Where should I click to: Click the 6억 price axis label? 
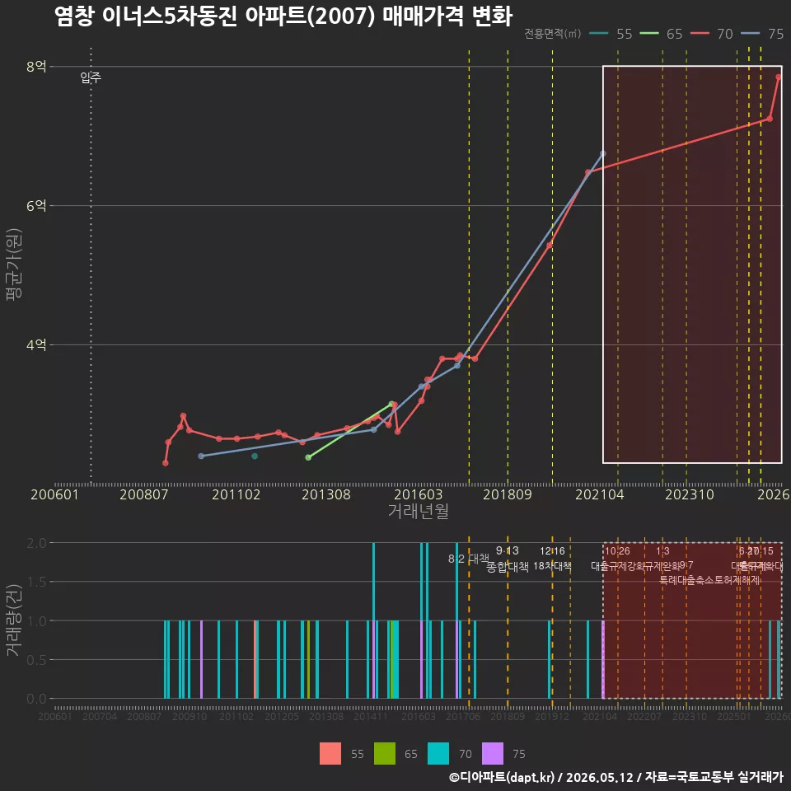point(36,205)
